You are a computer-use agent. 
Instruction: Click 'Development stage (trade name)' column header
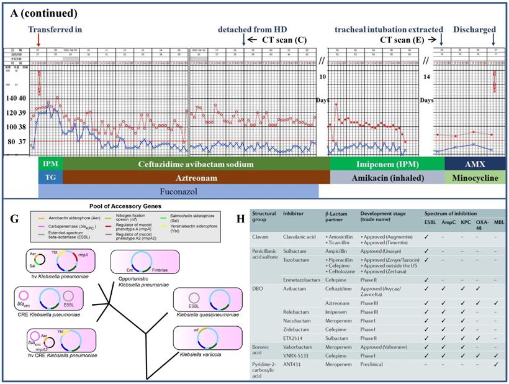coord(383,216)
